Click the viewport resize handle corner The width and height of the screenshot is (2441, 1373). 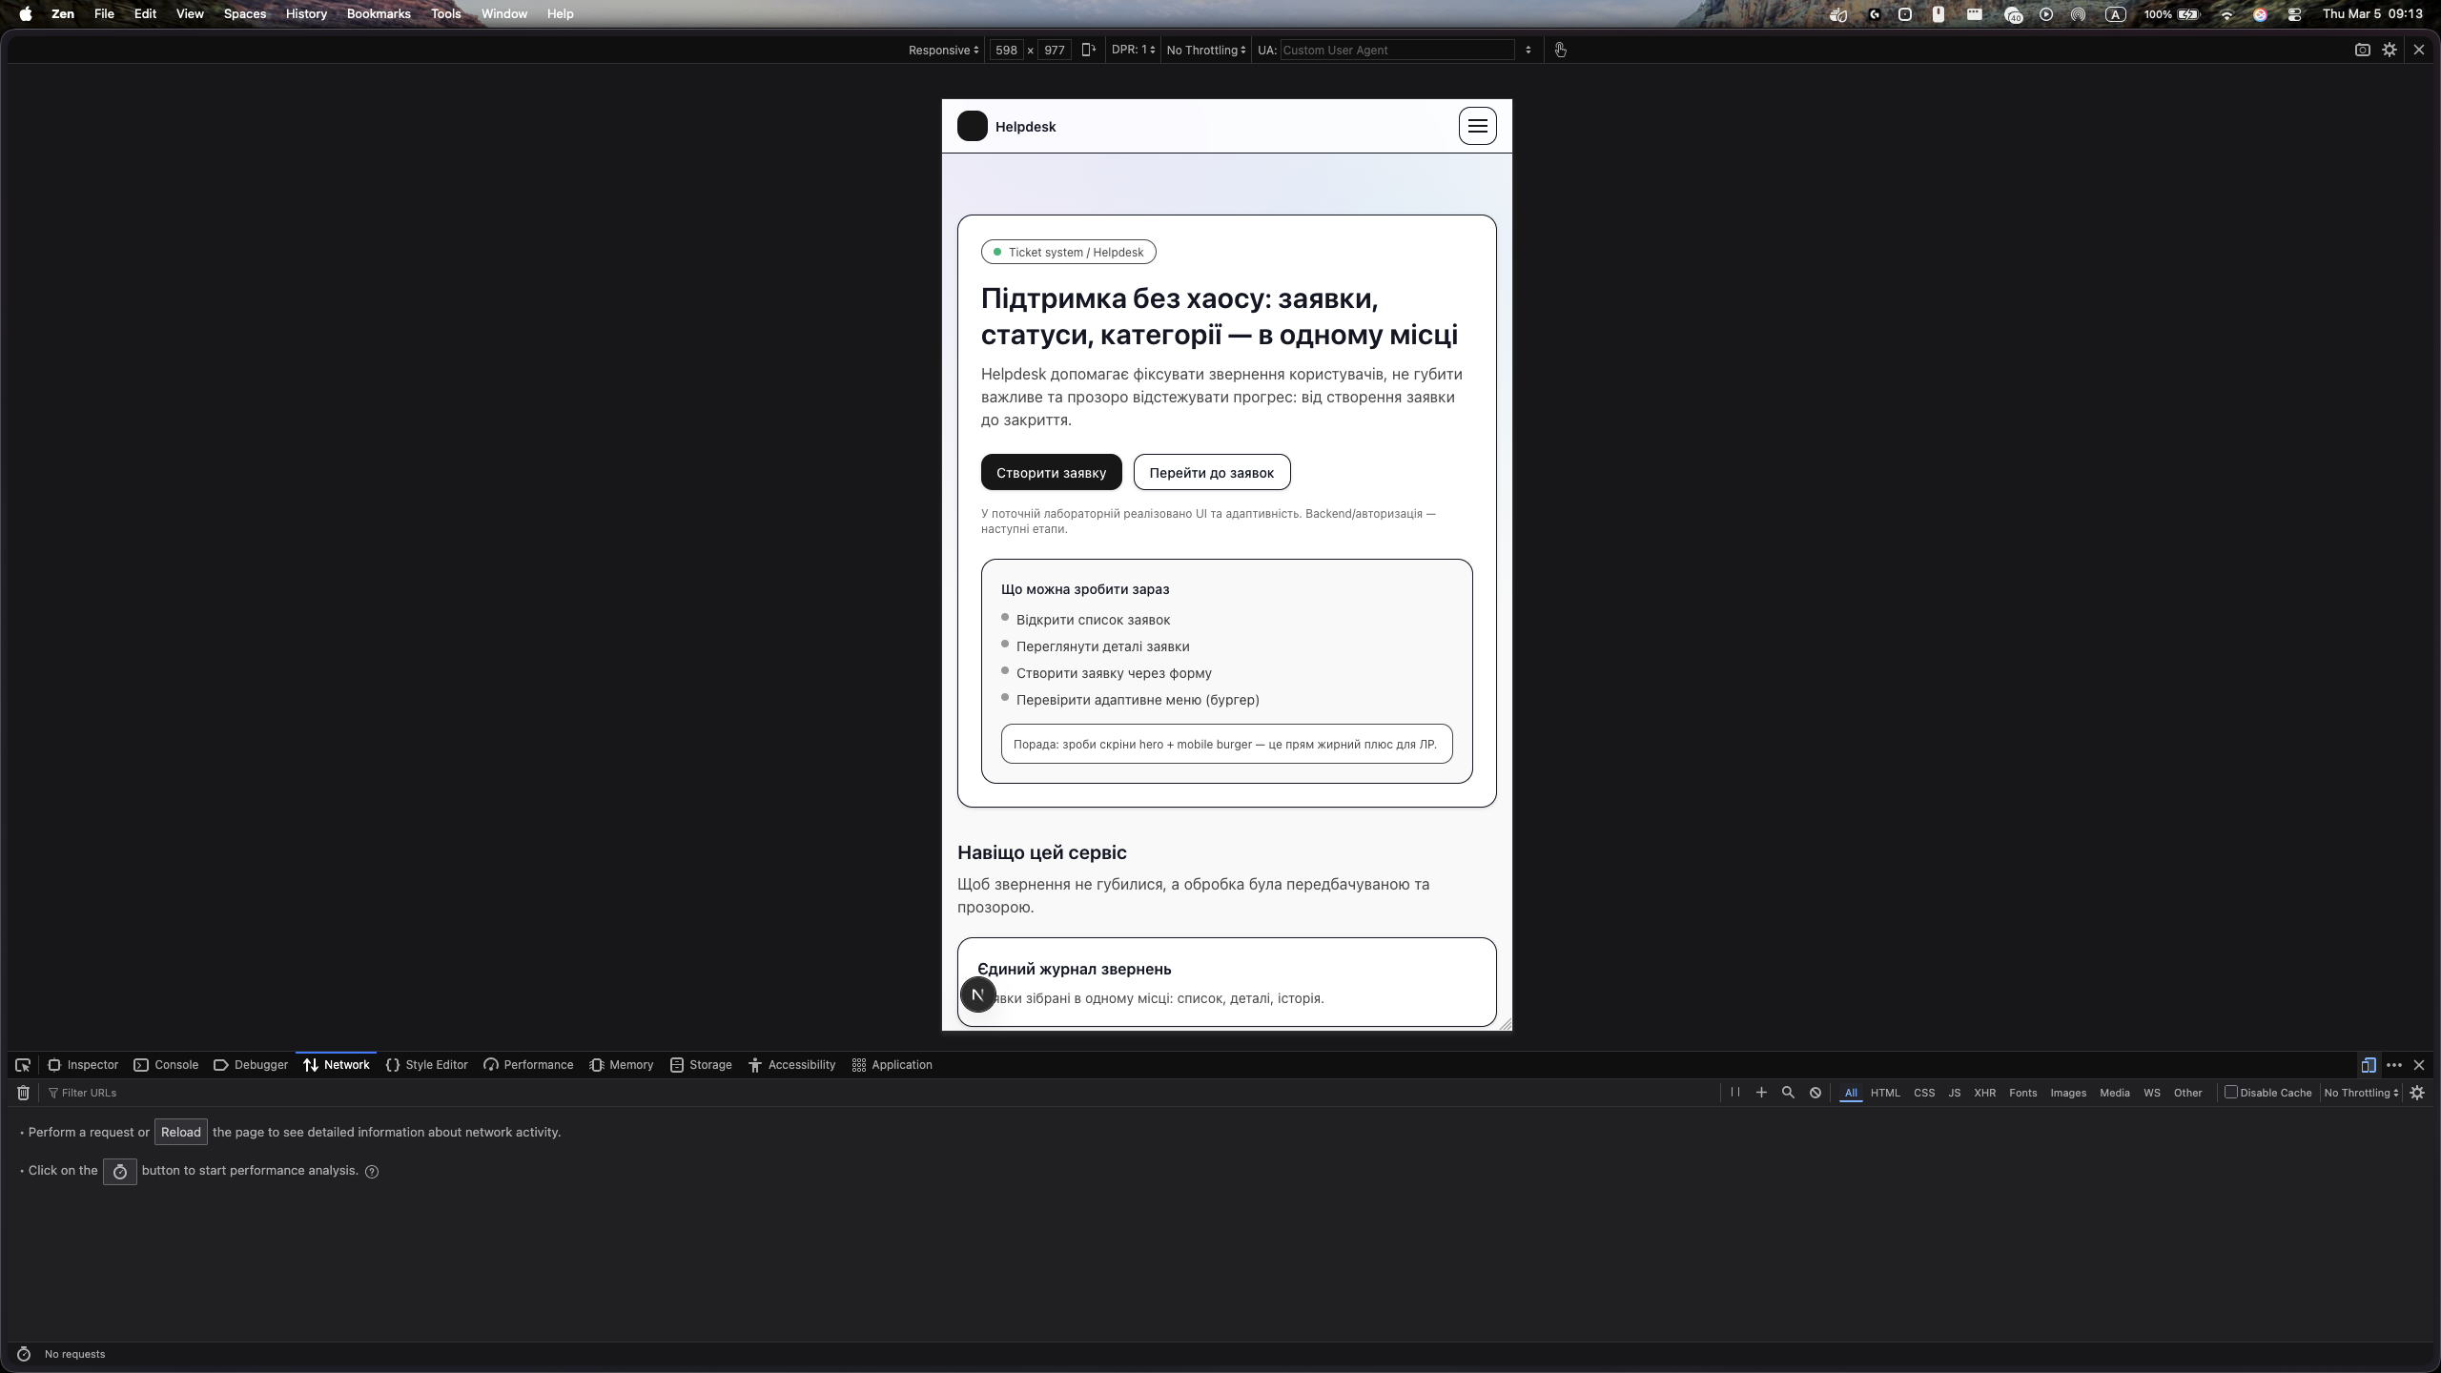1505,1023
